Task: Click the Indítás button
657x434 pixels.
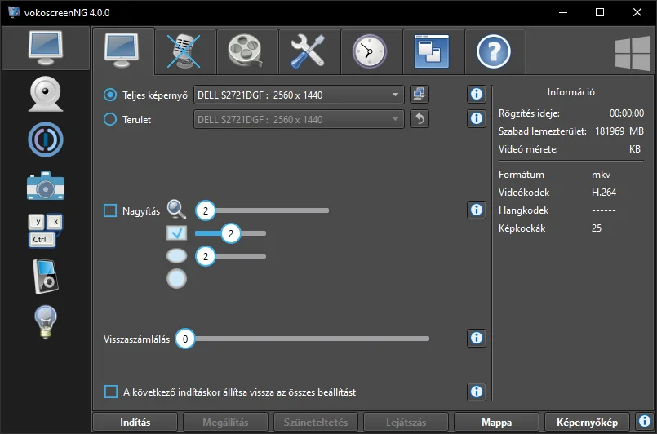Action: [135, 423]
